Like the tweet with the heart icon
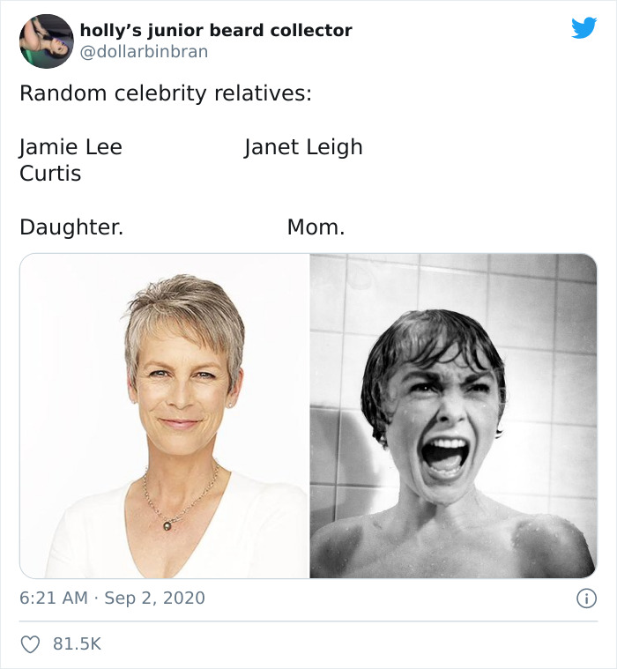 coord(30,644)
